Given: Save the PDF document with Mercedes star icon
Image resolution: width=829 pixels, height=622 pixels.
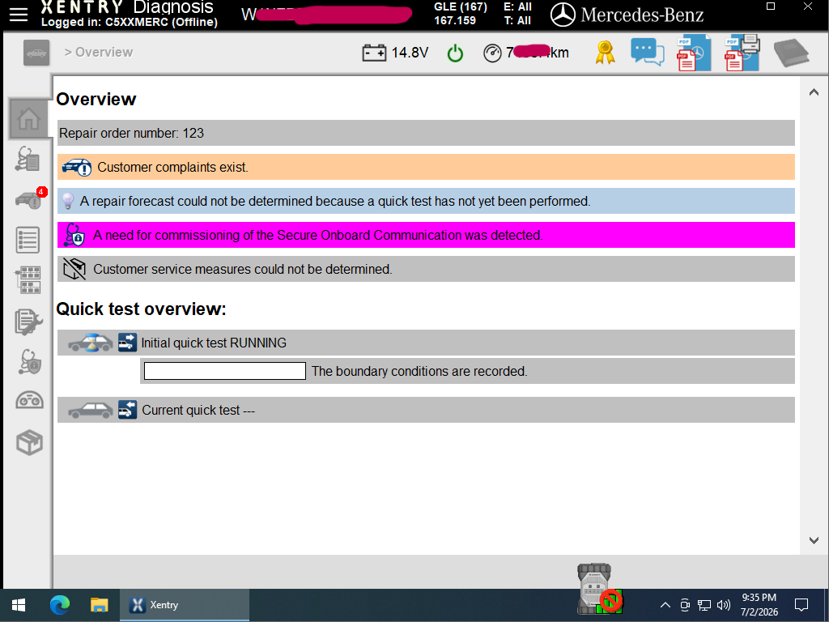Looking at the screenshot, I should (694, 53).
